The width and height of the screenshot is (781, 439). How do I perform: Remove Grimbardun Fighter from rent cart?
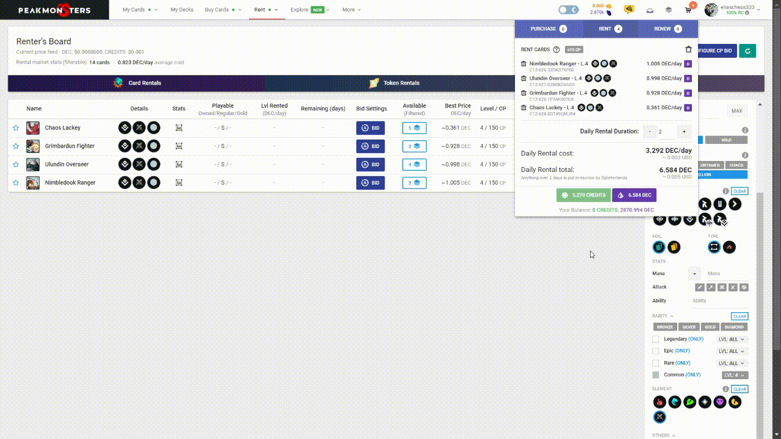(x=524, y=93)
